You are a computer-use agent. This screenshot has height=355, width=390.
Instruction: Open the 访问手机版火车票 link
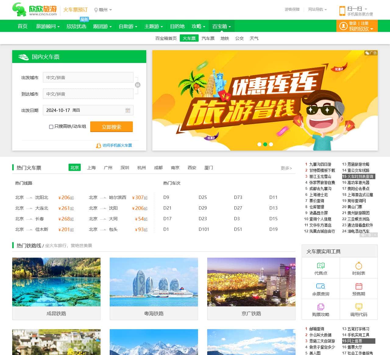coord(117,145)
